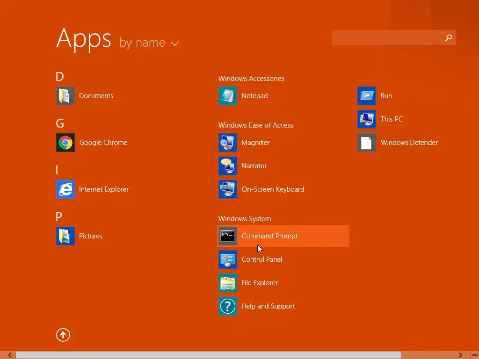
Task: Click the 'Run' label text
Action: click(386, 96)
